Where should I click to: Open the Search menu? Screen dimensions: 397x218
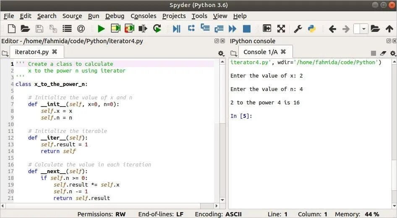click(47, 16)
